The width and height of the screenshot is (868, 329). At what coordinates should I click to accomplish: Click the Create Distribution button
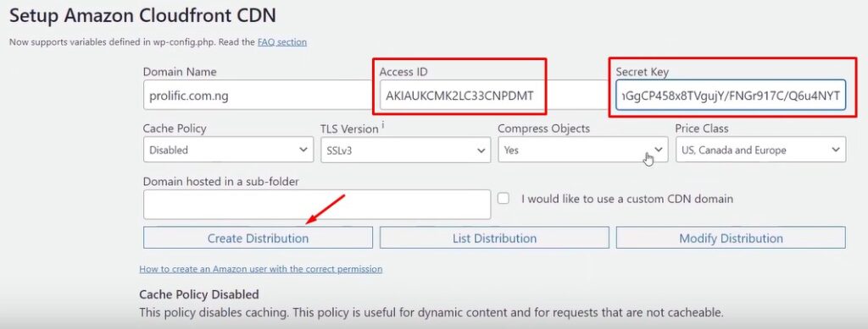(258, 238)
